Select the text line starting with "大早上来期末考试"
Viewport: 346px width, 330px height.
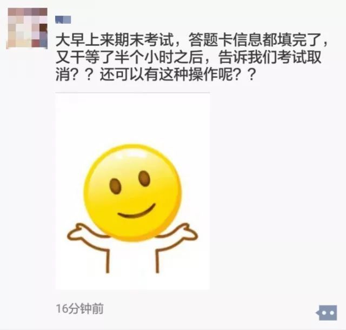tap(192, 40)
